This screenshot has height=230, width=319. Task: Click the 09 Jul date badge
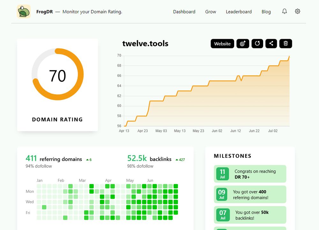point(222,194)
